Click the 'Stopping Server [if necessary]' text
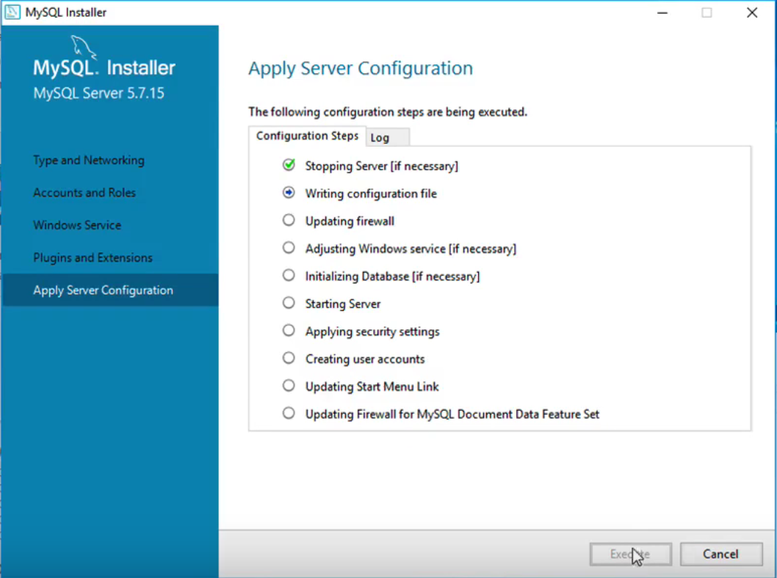This screenshot has height=578, width=777. click(x=382, y=167)
